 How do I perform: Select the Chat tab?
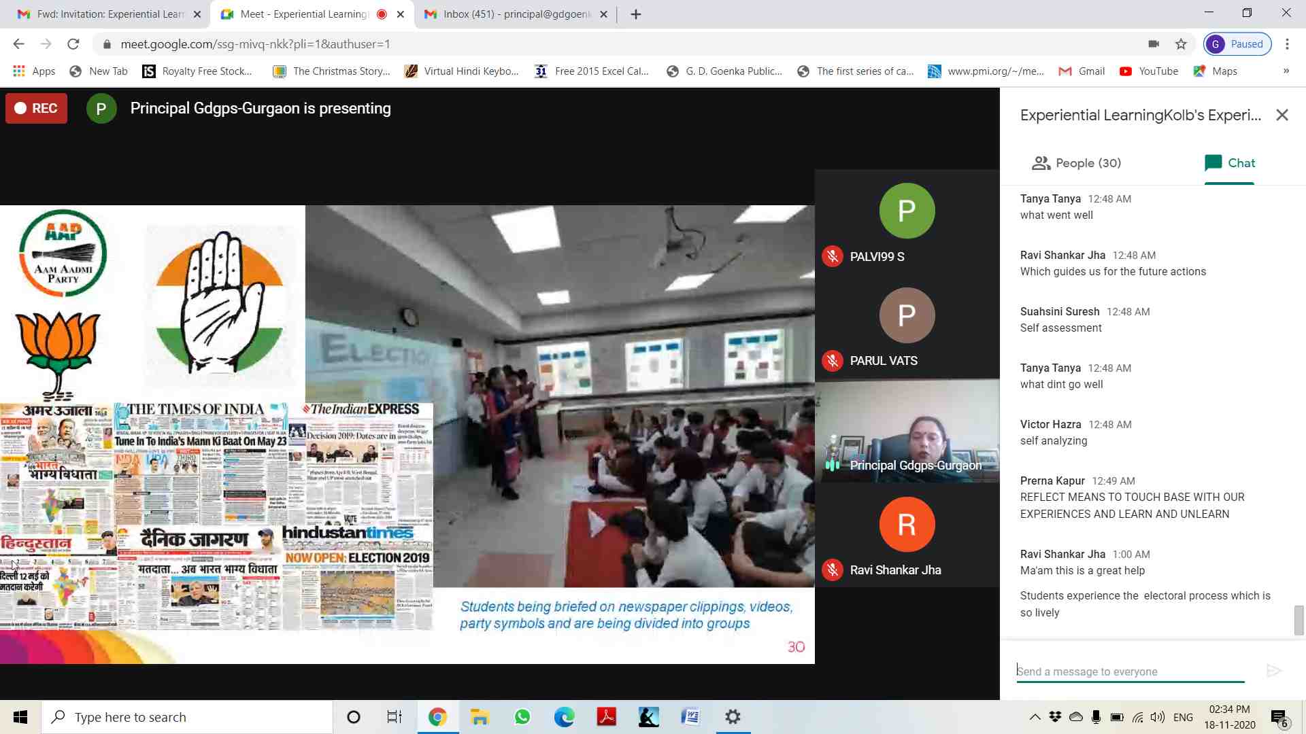(1229, 163)
